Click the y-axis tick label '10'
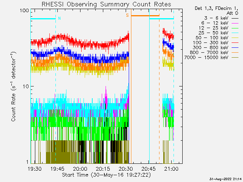 [x=26, y=86]
